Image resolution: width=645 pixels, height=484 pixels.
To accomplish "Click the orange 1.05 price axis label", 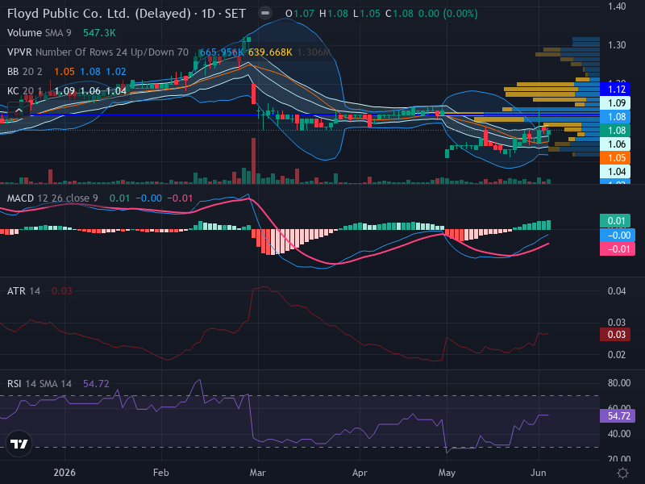I will pos(616,158).
